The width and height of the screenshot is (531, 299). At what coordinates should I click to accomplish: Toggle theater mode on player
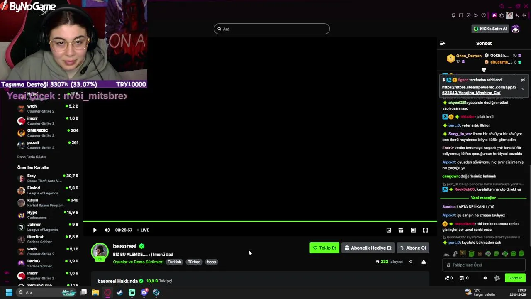tap(413, 230)
